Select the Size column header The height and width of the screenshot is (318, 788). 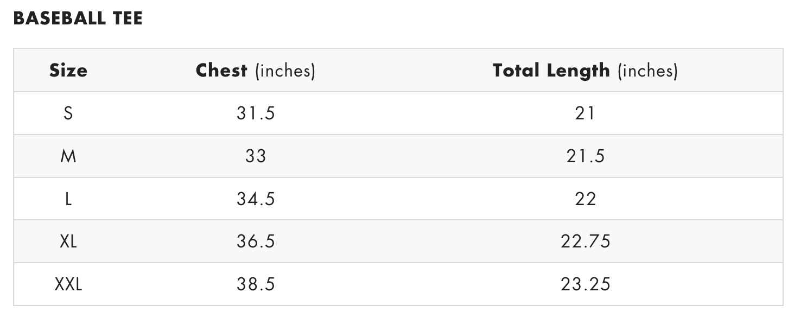tap(68, 71)
